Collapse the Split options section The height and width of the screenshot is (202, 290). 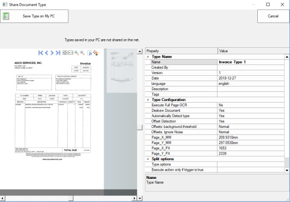[x=148, y=159]
